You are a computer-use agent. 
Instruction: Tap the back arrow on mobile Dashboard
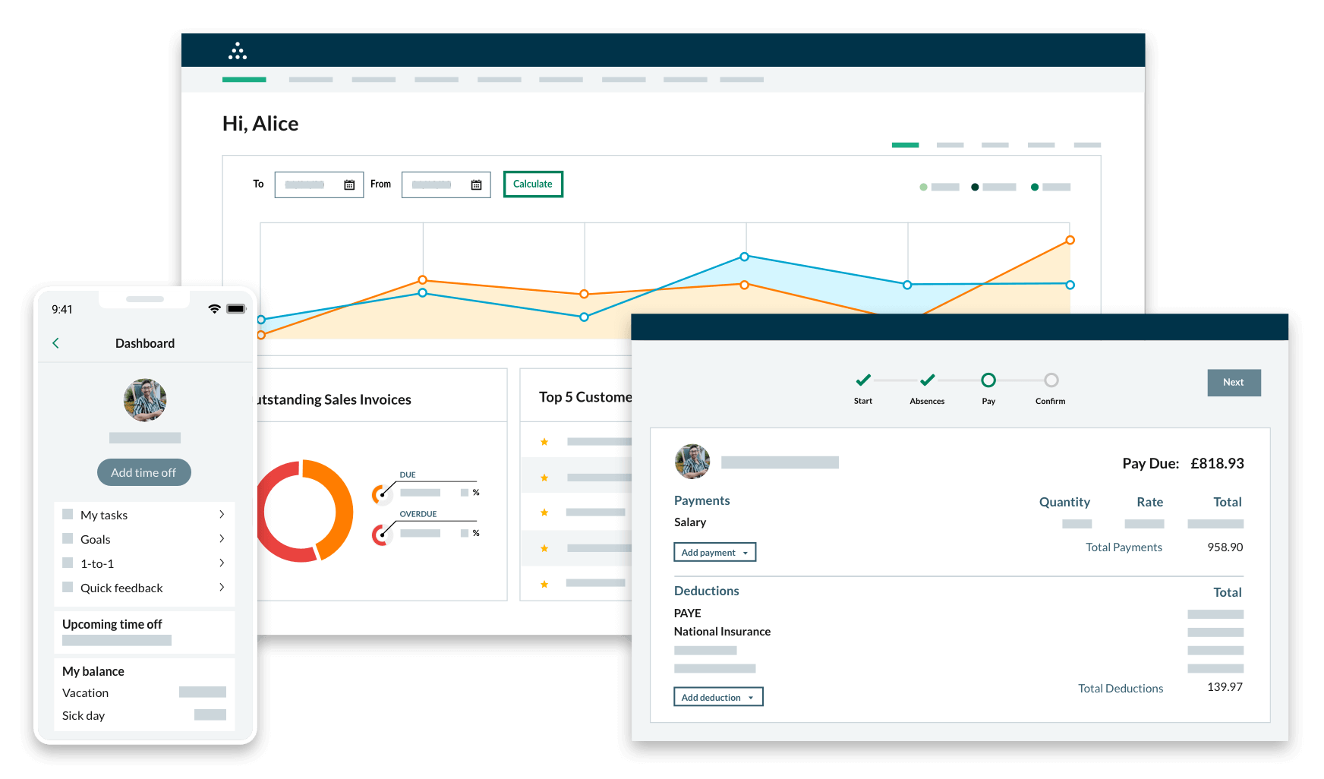pyautogui.click(x=55, y=343)
